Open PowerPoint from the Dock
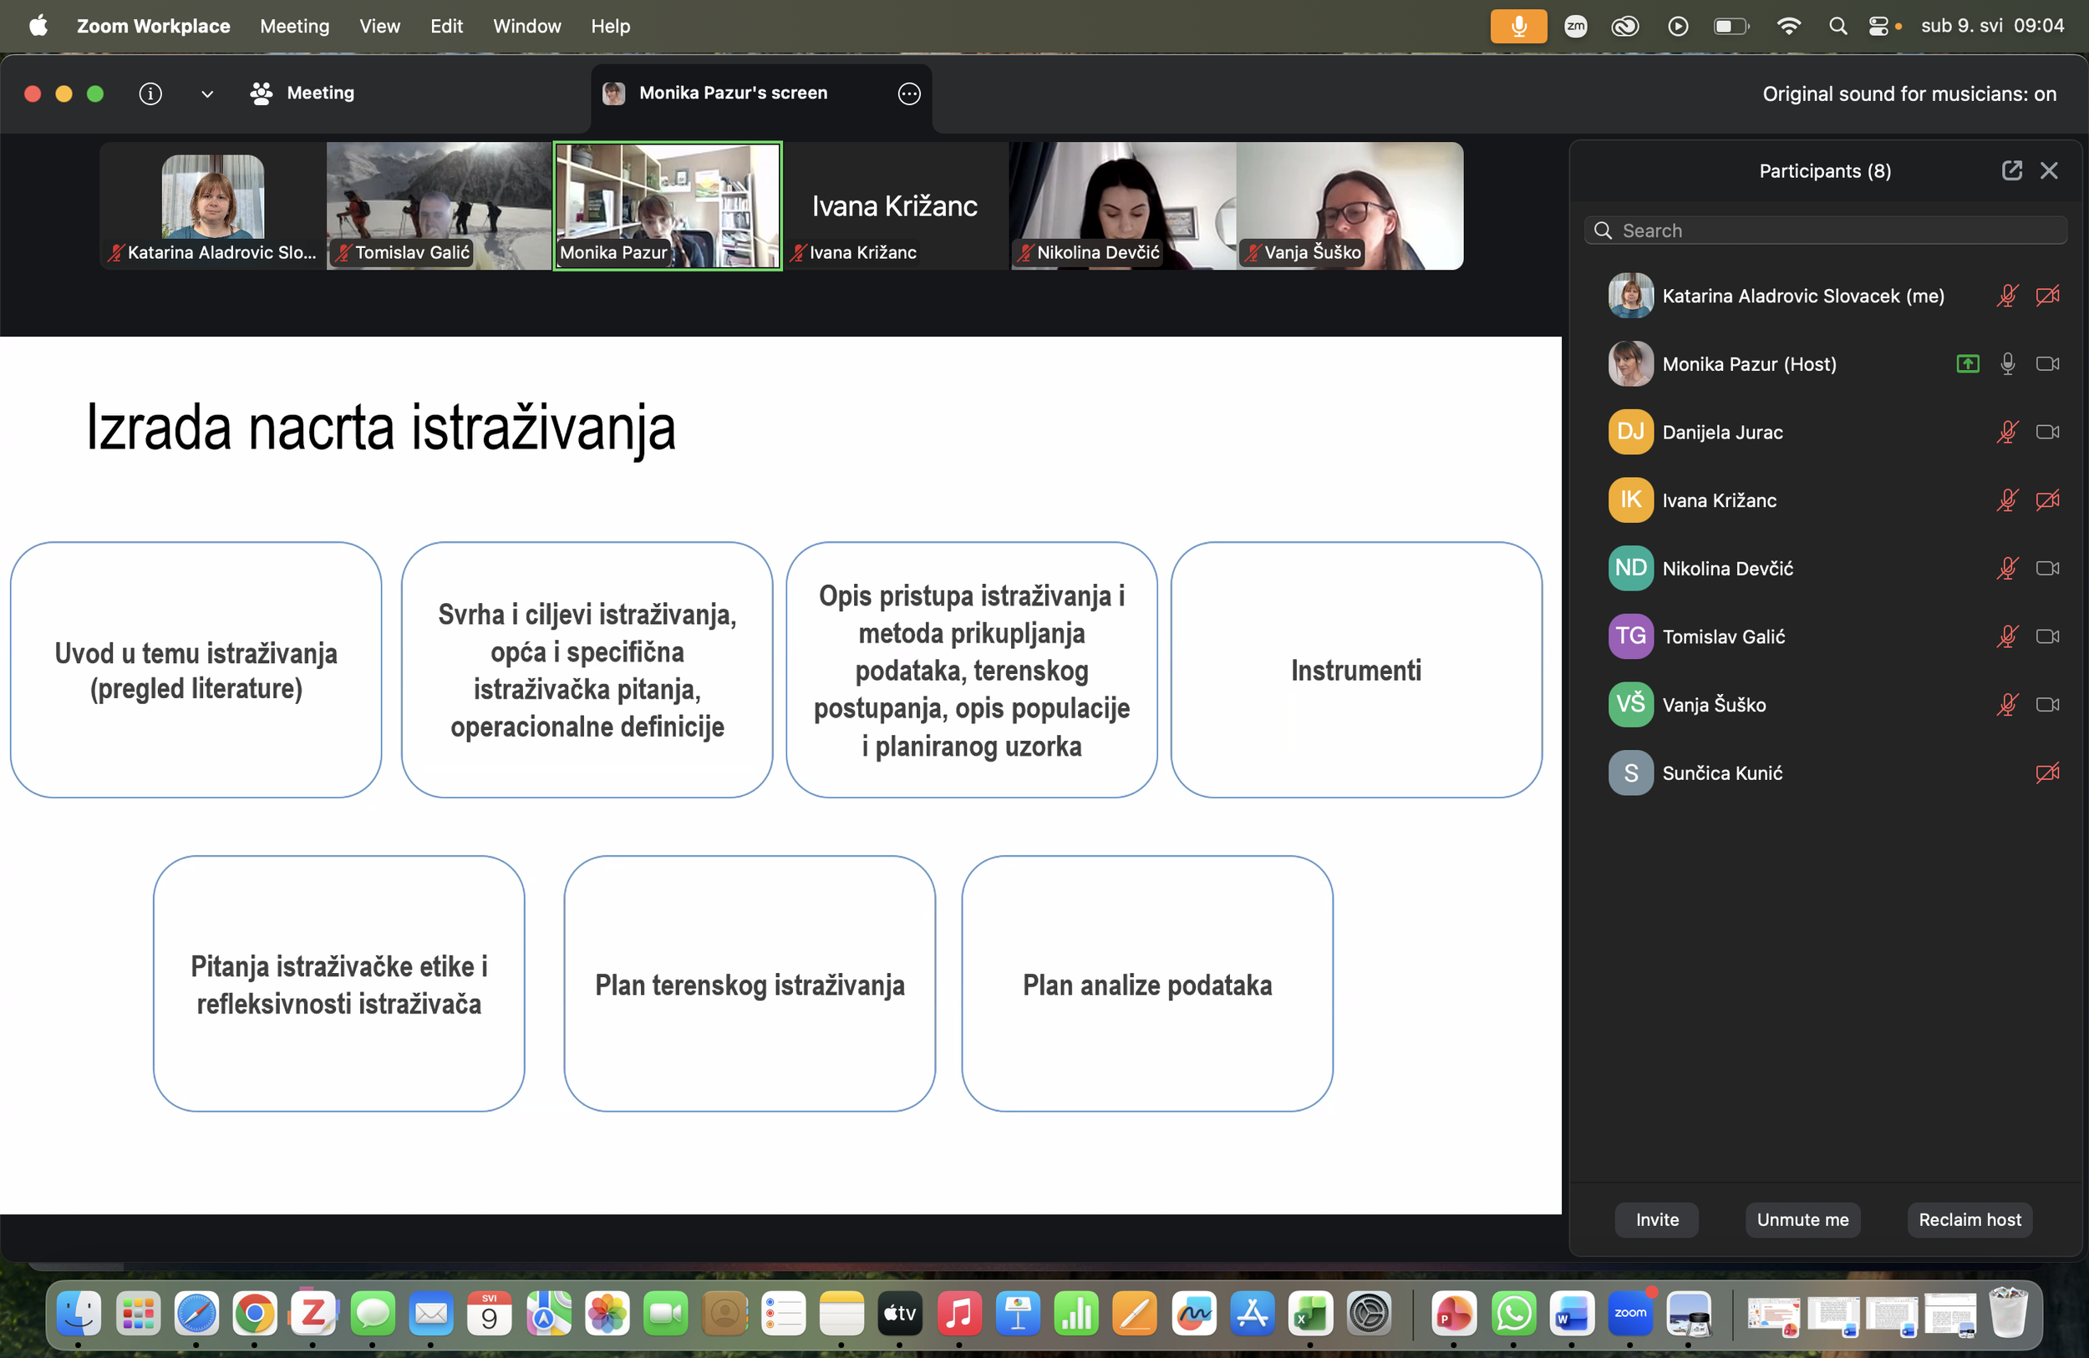This screenshot has width=2089, height=1358. (x=1455, y=1313)
